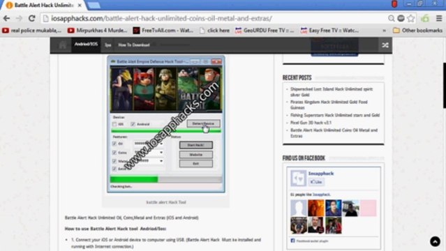The height and width of the screenshot is (251, 446).
Task: Go back with the browser back arrow
Action: [6, 19]
